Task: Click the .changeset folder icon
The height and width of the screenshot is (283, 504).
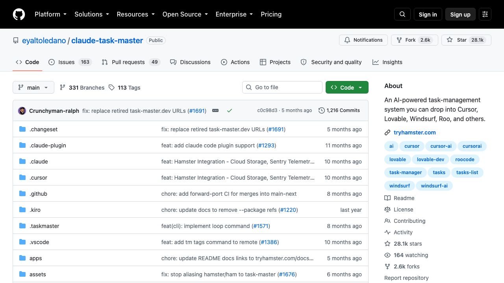Action: point(22,129)
